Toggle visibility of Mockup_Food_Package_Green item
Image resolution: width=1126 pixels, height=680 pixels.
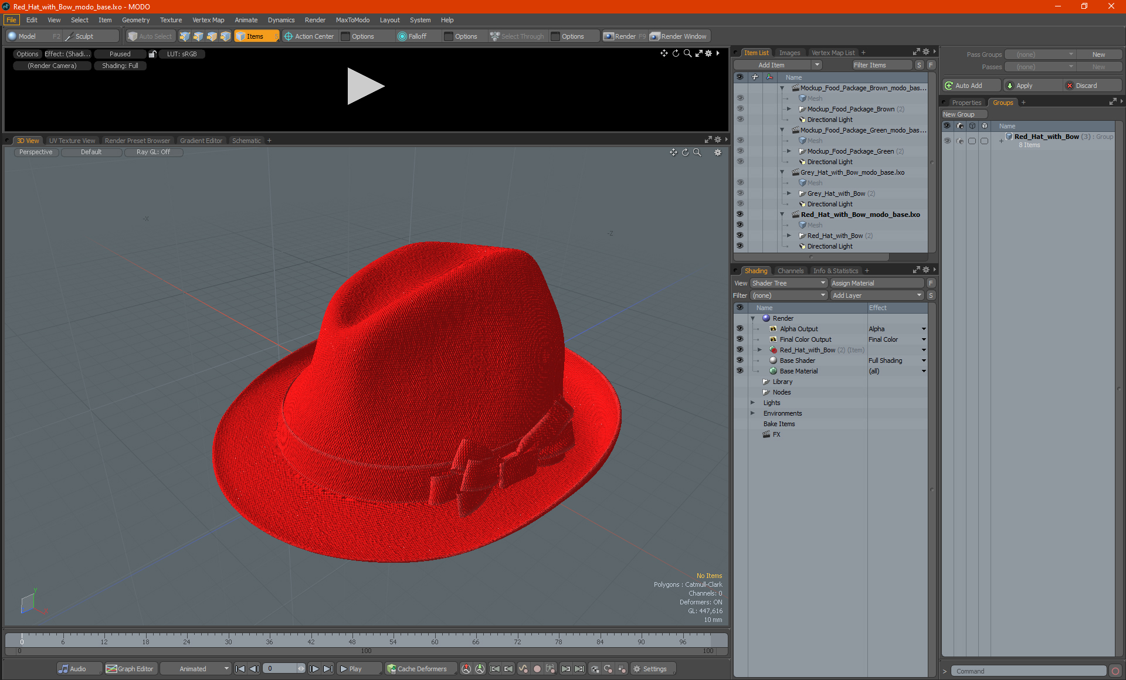pos(740,151)
